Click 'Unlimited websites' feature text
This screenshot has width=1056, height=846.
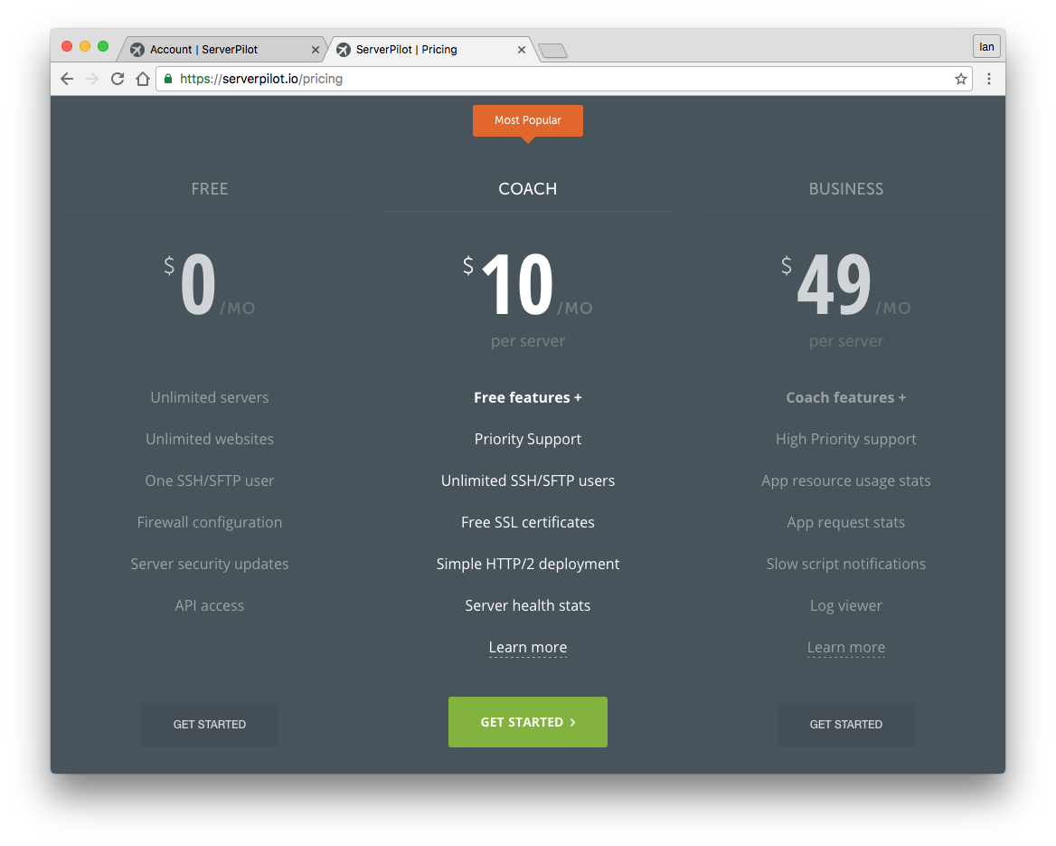click(x=210, y=440)
